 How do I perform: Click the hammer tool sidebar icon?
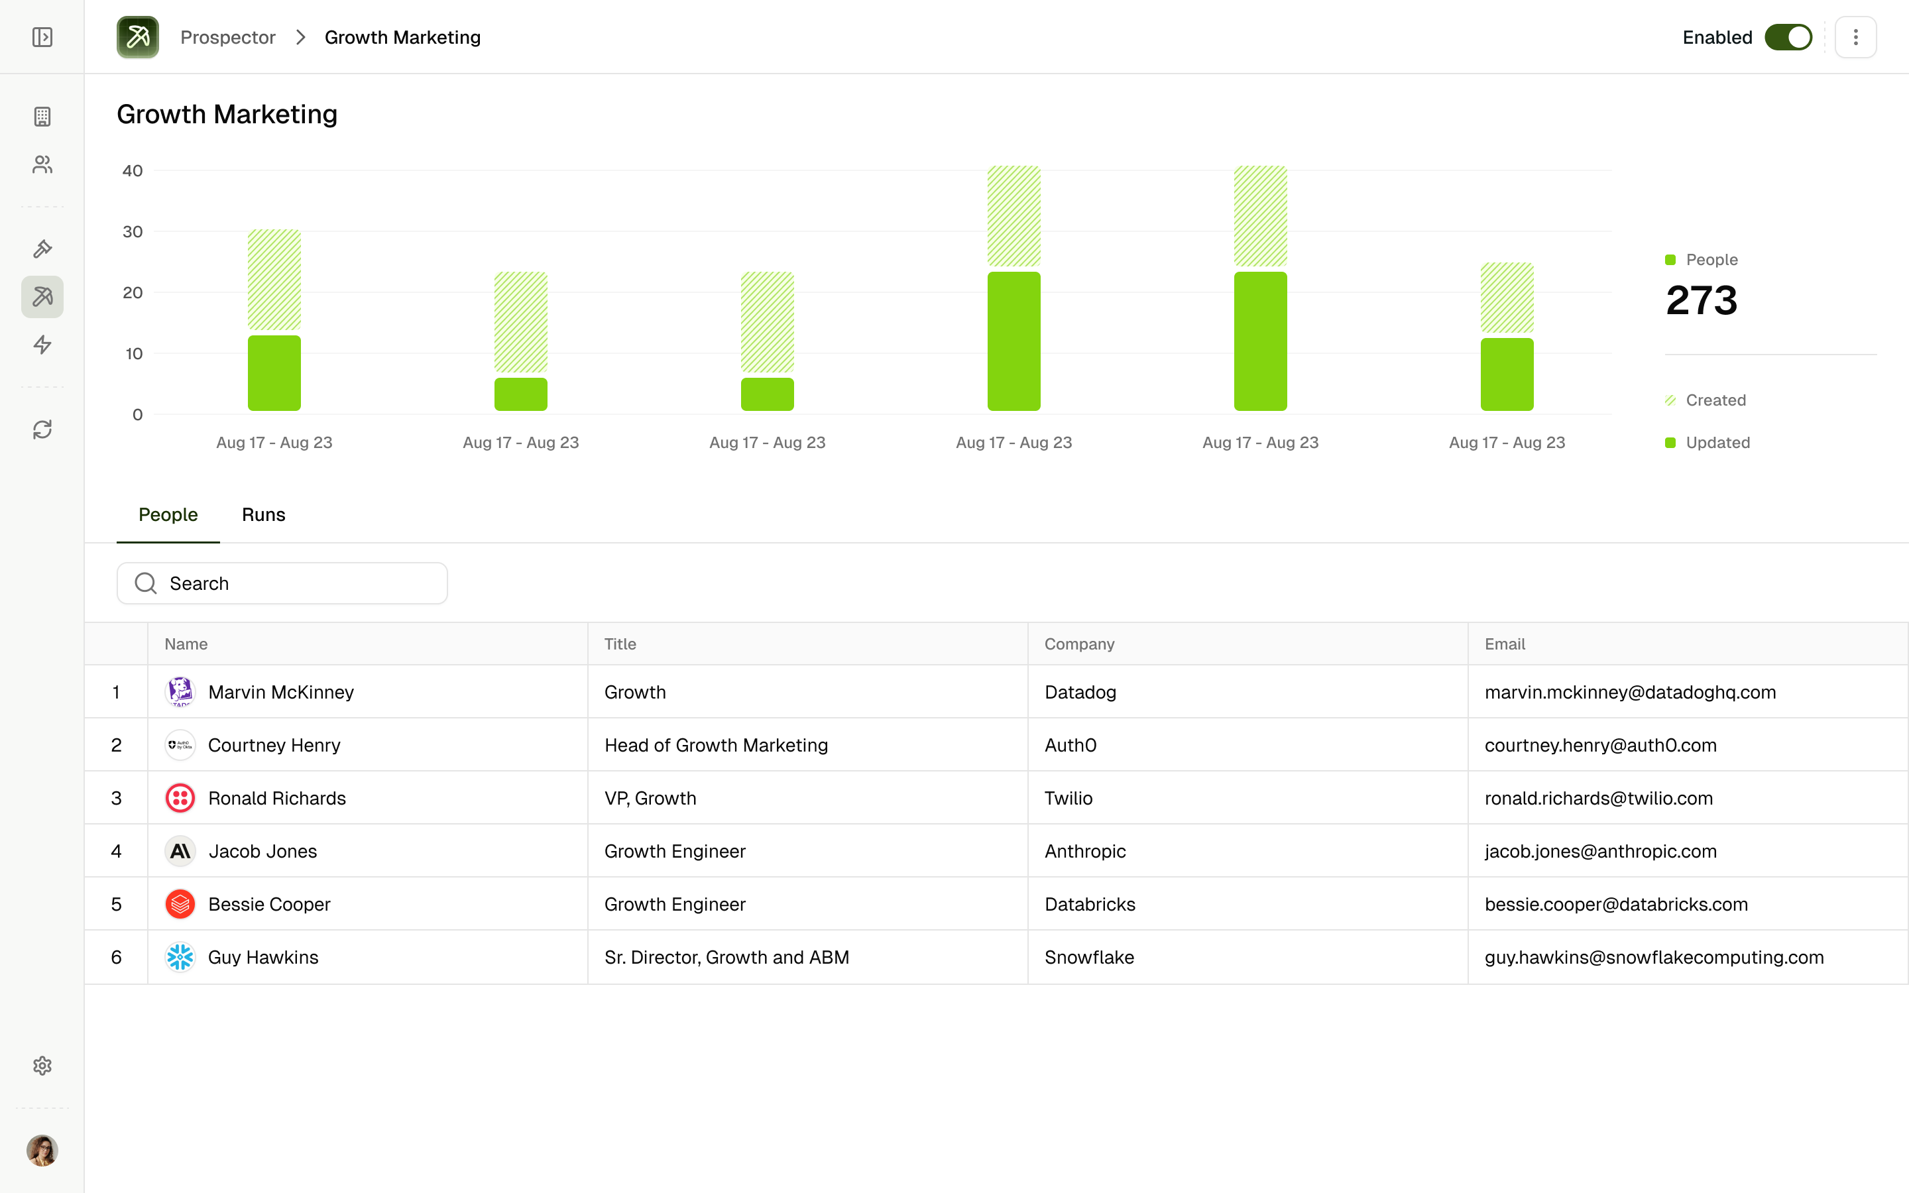[x=42, y=249]
